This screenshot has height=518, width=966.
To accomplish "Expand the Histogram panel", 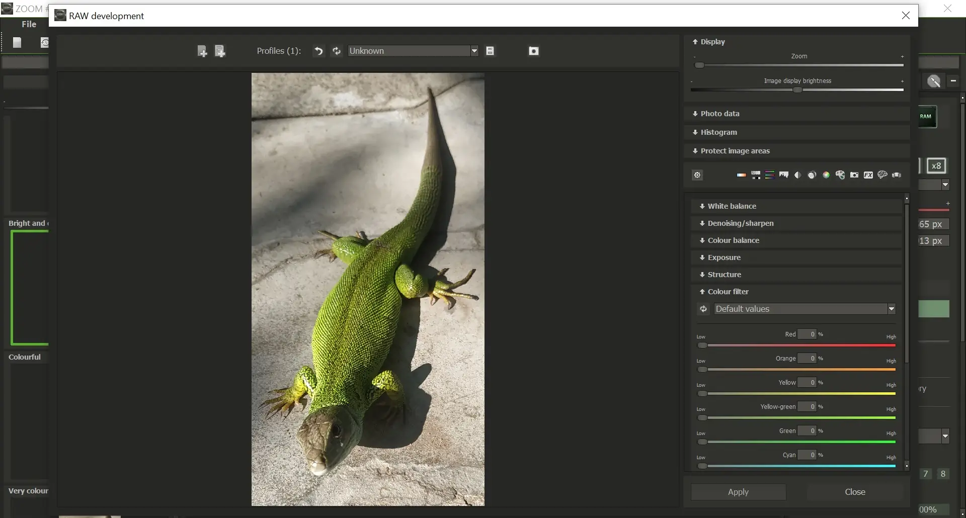I will coord(718,132).
